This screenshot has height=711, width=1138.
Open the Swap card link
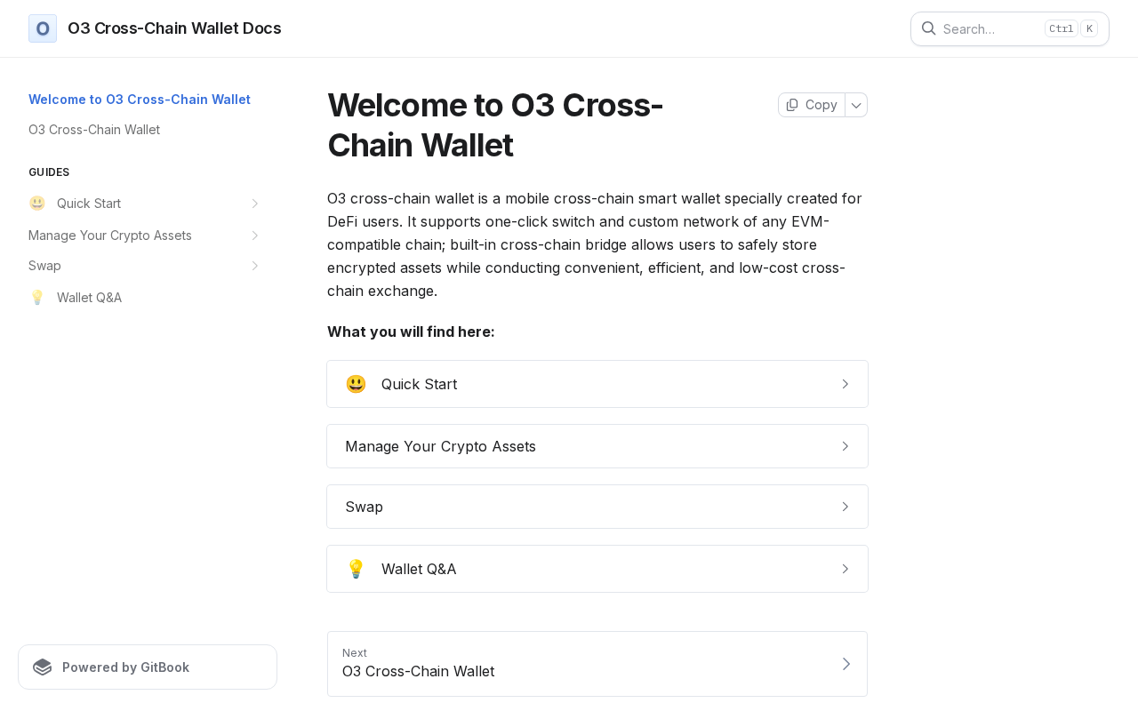pos(597,507)
